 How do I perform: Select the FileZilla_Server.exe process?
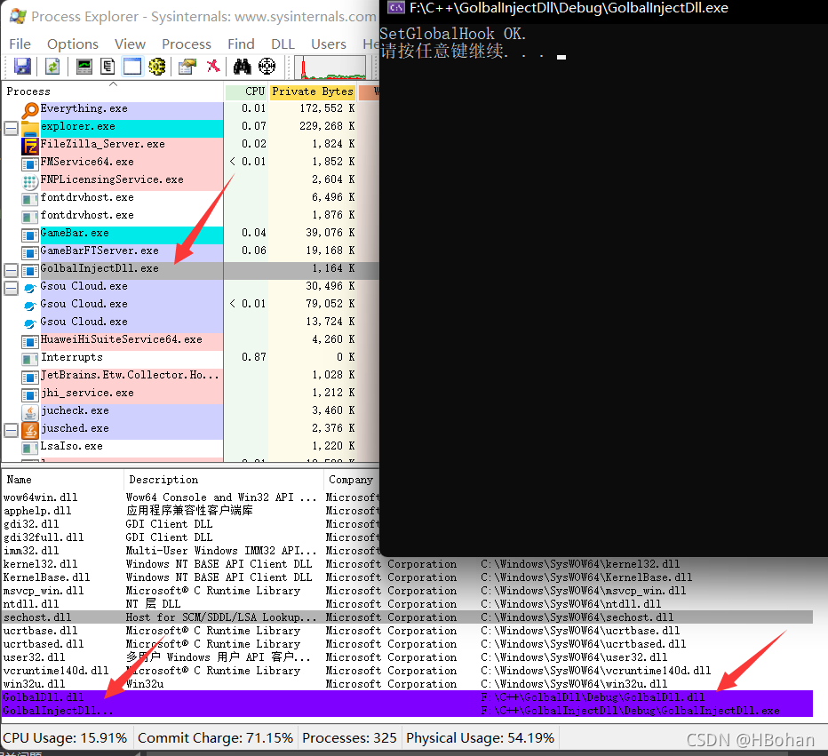tap(190, 144)
